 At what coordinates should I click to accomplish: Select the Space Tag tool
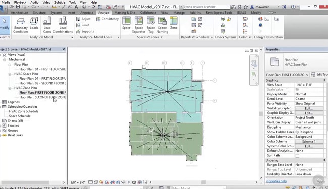150,25
